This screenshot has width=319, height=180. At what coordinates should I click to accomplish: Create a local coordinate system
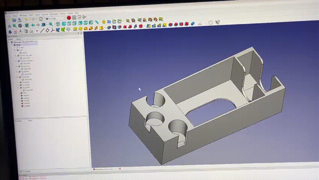pos(53,30)
